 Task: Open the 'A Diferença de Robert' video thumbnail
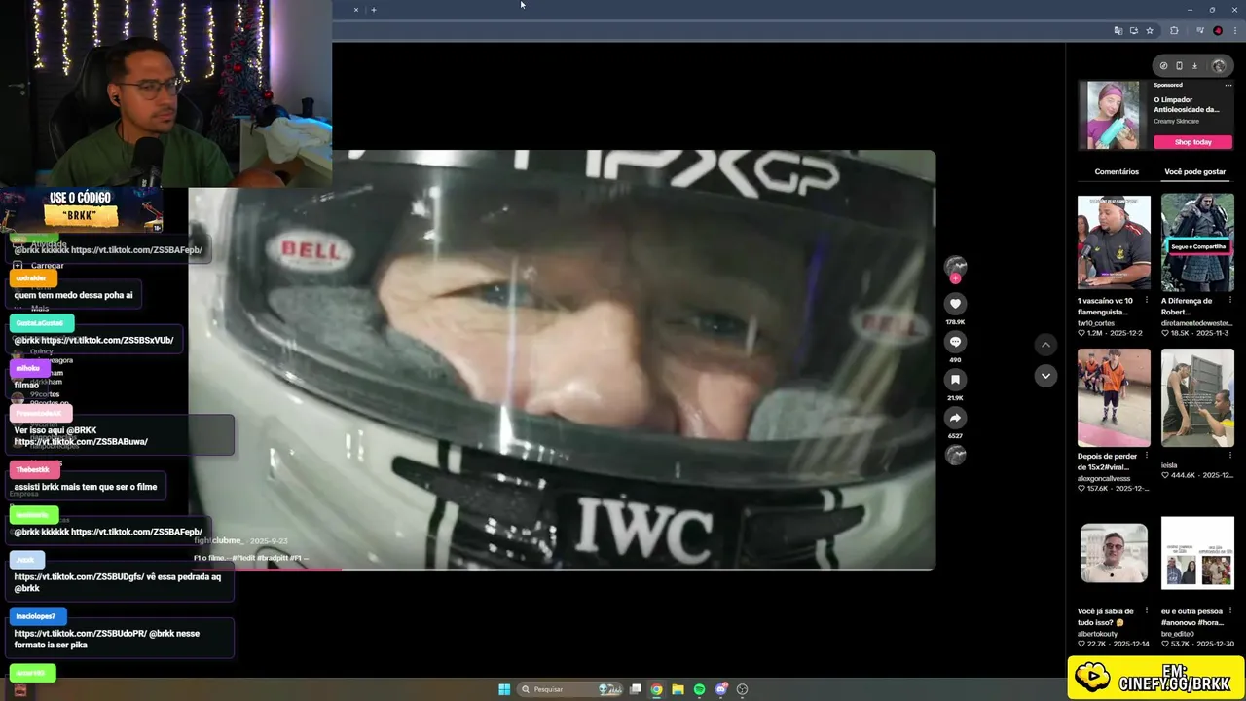tap(1197, 243)
